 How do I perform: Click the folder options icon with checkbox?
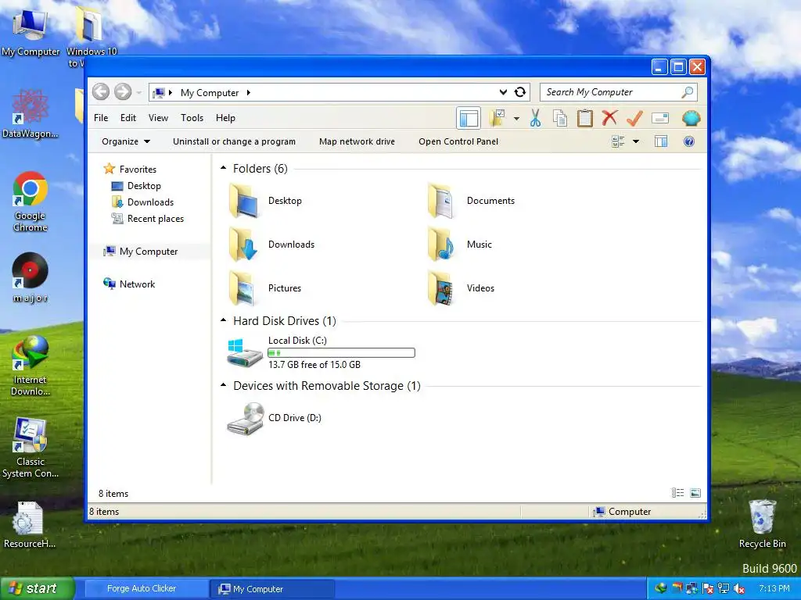[x=497, y=119]
